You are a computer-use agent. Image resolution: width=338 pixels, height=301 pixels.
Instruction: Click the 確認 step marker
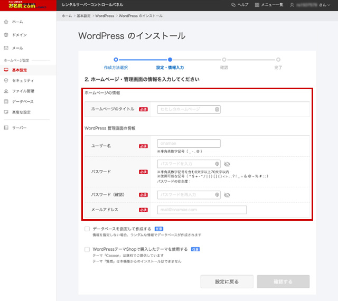[x=224, y=60]
